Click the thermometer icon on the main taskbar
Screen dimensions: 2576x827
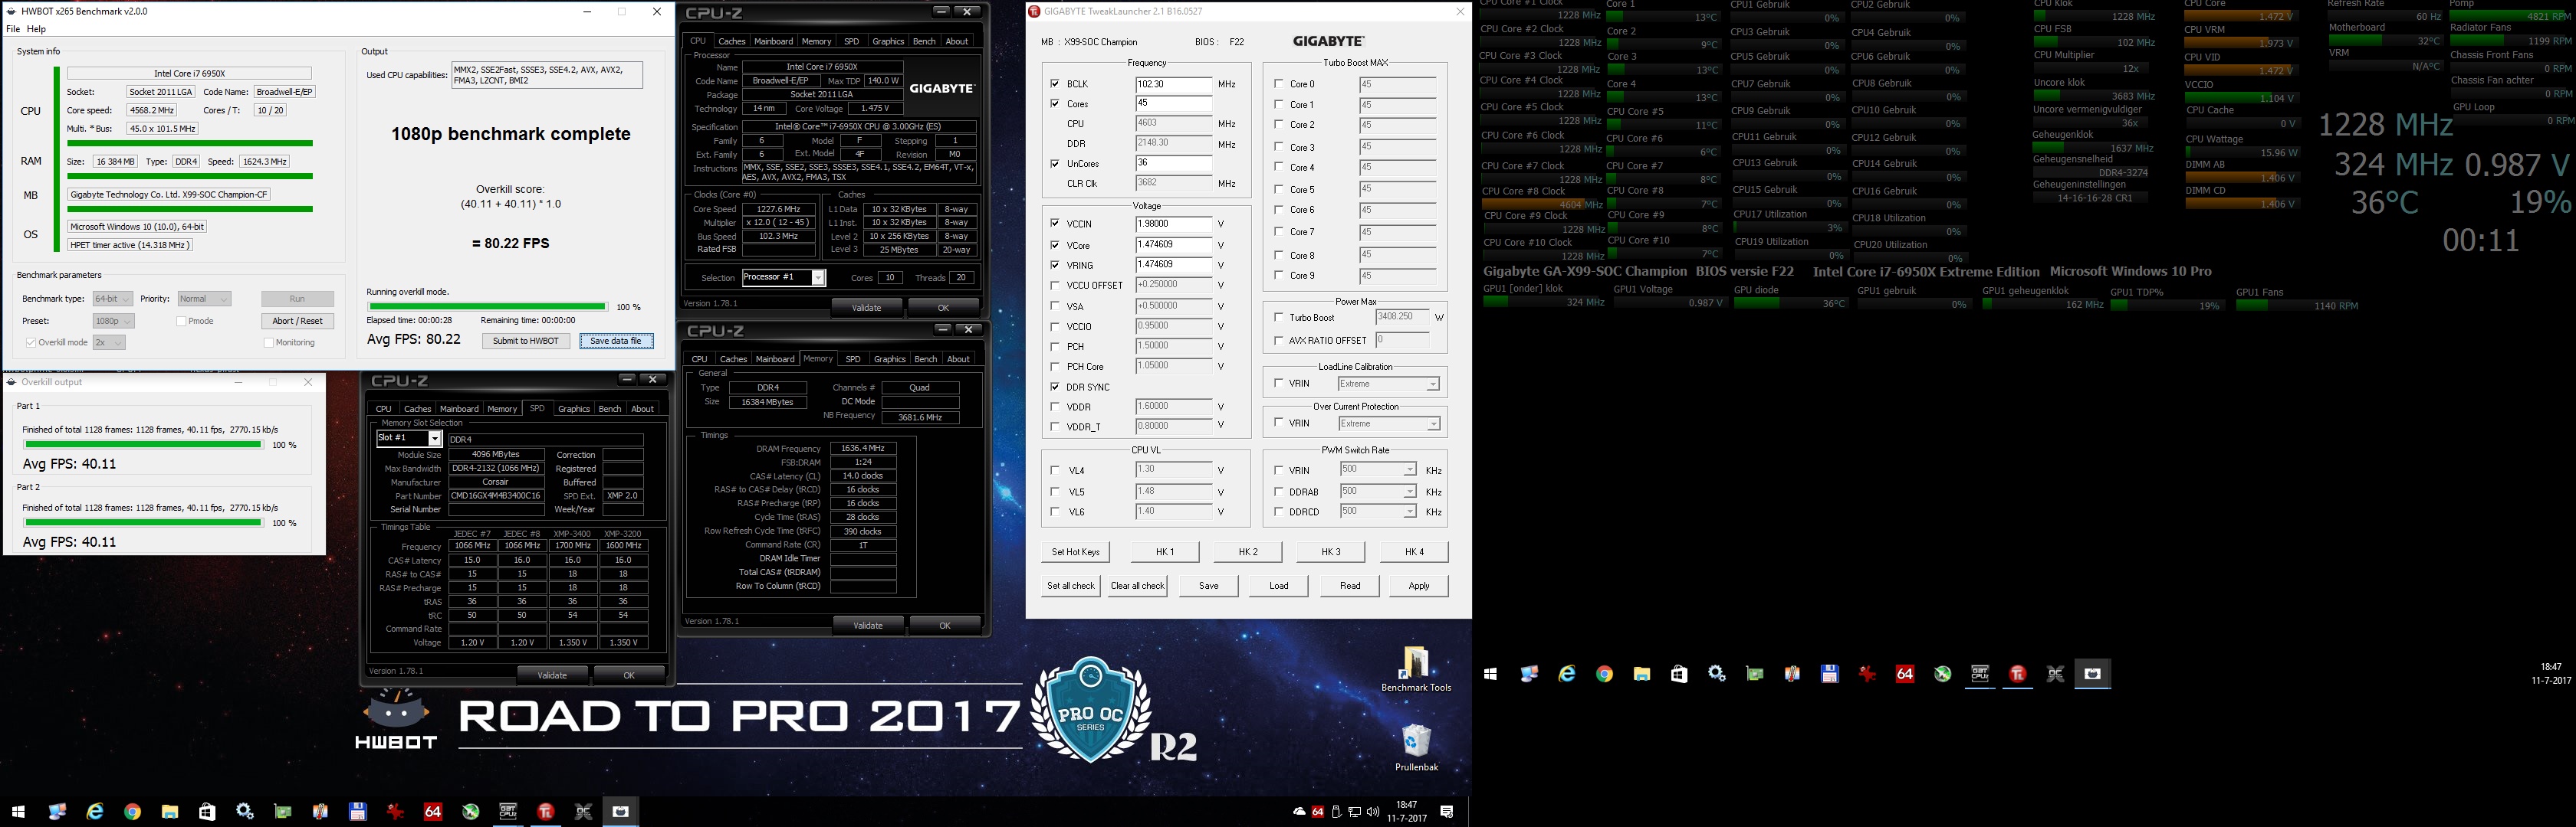(x=320, y=812)
